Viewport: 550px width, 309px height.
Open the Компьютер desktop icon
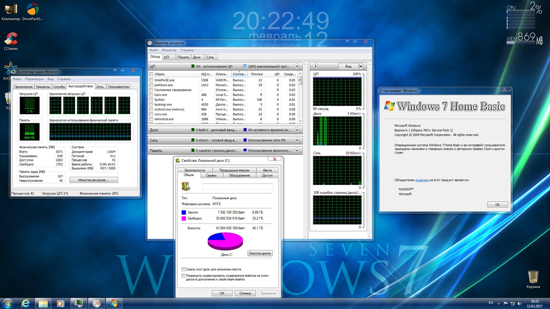click(11, 12)
